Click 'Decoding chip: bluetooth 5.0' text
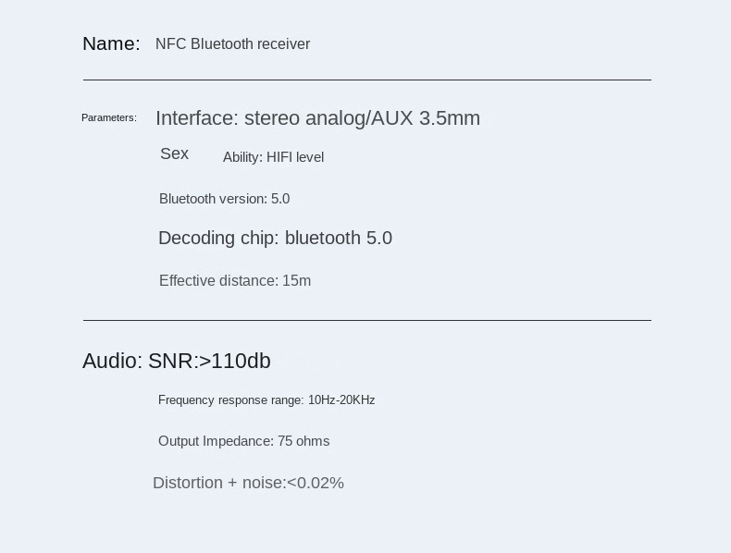 click(275, 238)
